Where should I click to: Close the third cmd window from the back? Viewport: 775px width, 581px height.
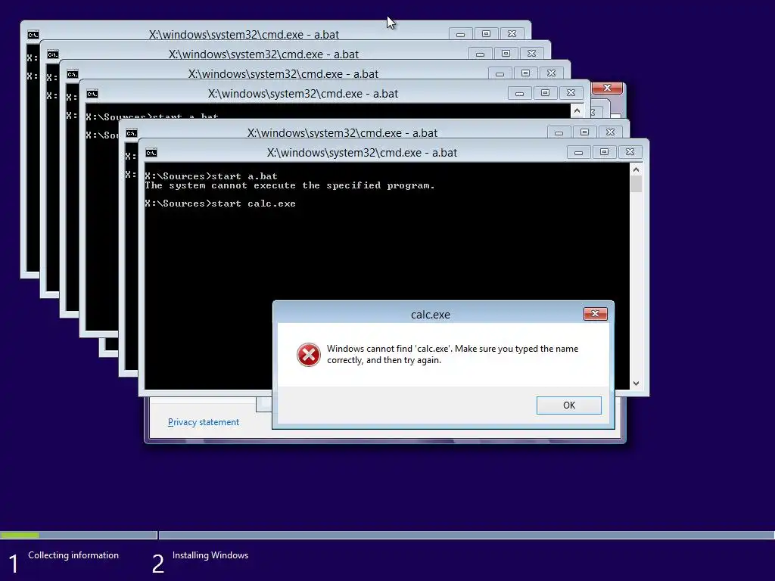551,73
